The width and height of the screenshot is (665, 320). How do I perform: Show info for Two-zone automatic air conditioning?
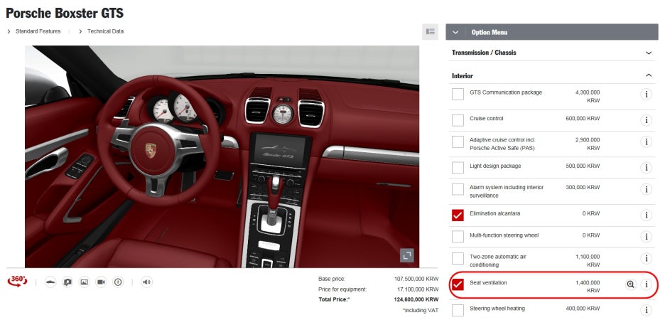pyautogui.click(x=646, y=258)
